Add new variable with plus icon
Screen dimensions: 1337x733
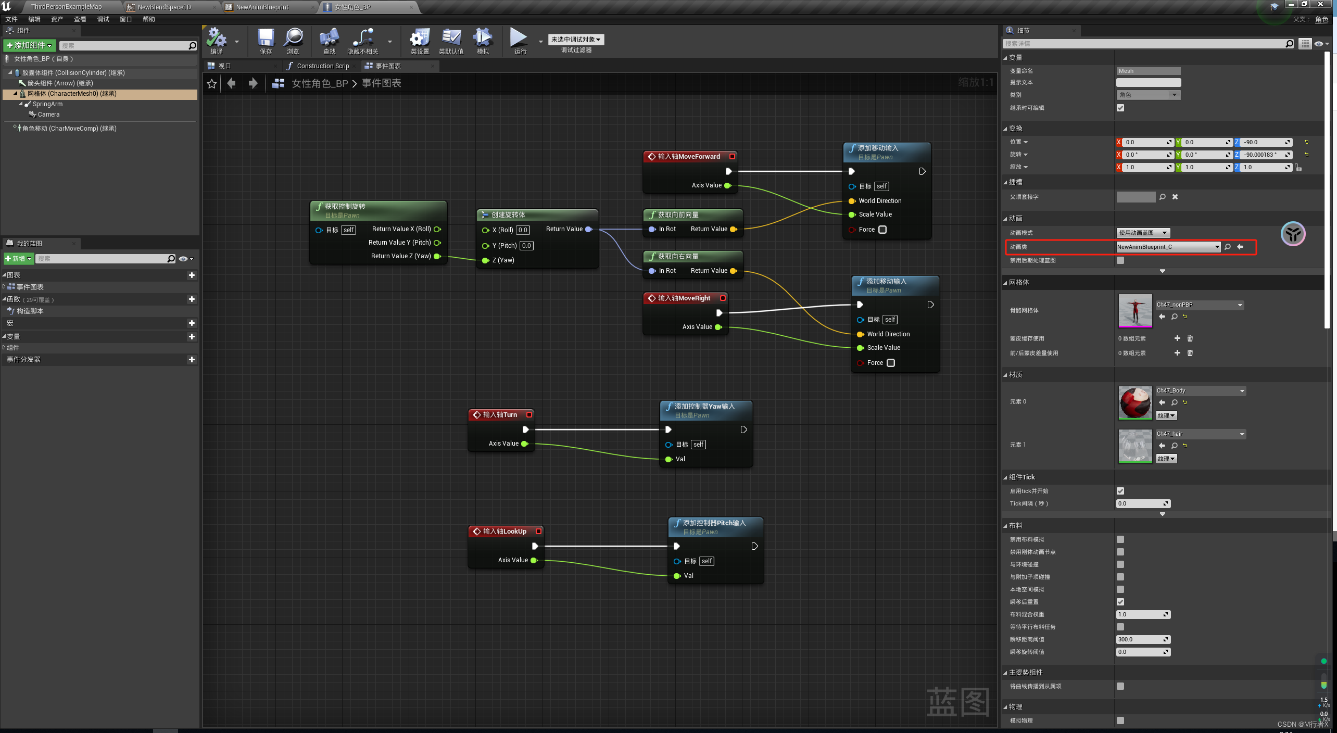coord(192,337)
